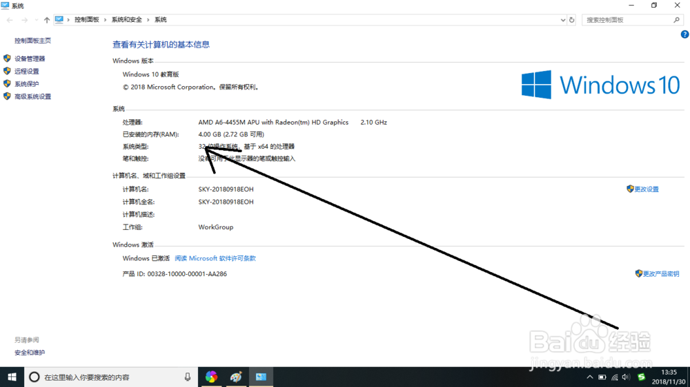Open 系统保护 from the sidebar
This screenshot has height=387, width=690.
[x=26, y=84]
